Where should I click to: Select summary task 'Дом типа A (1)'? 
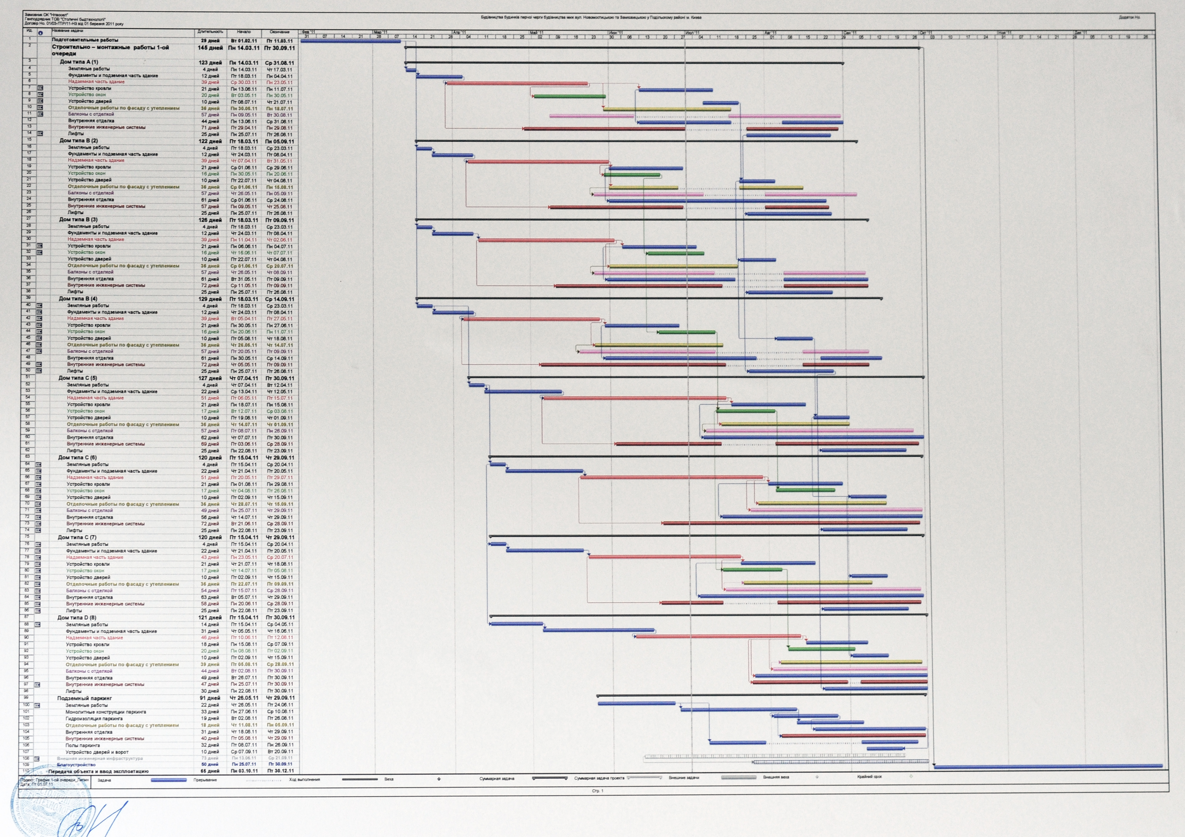(x=79, y=62)
